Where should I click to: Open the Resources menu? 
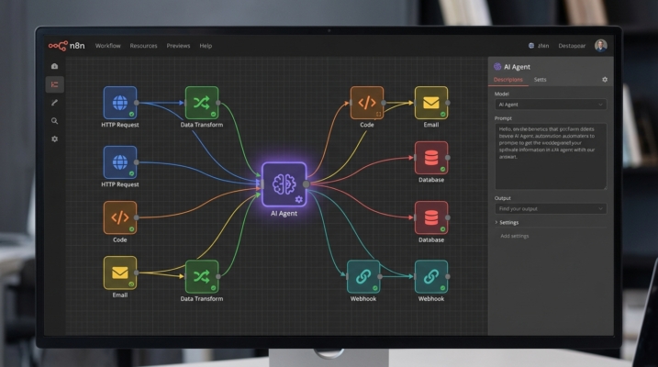pos(143,45)
